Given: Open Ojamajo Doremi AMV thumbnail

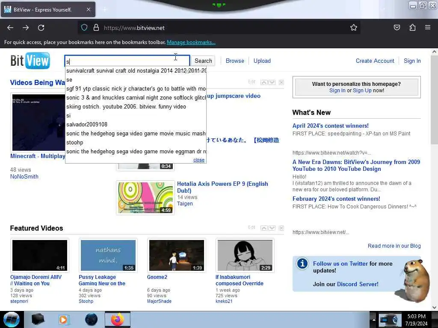Looking at the screenshot, I should 40,255.
